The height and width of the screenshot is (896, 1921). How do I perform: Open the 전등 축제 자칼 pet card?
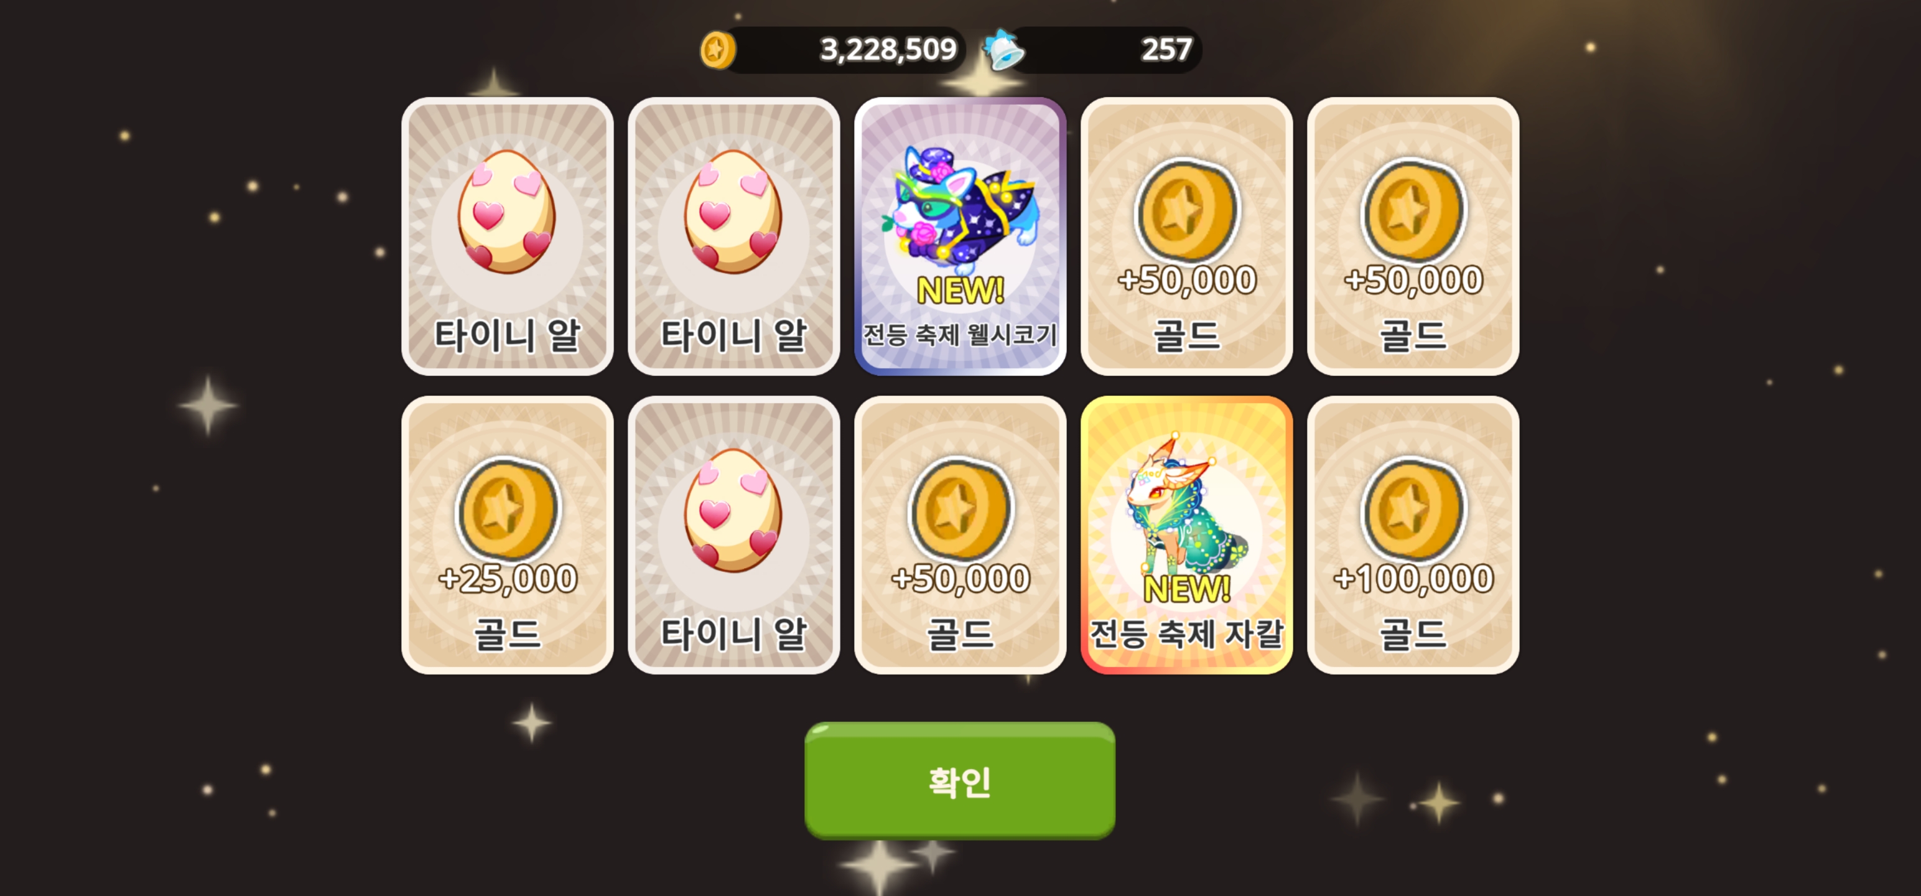[1186, 535]
